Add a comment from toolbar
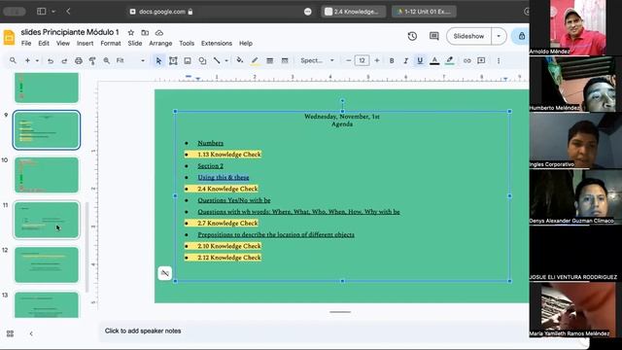 (x=481, y=60)
